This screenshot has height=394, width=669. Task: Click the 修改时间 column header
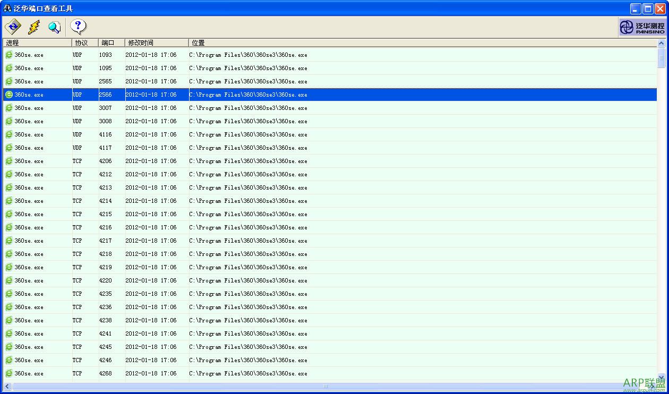pos(157,42)
